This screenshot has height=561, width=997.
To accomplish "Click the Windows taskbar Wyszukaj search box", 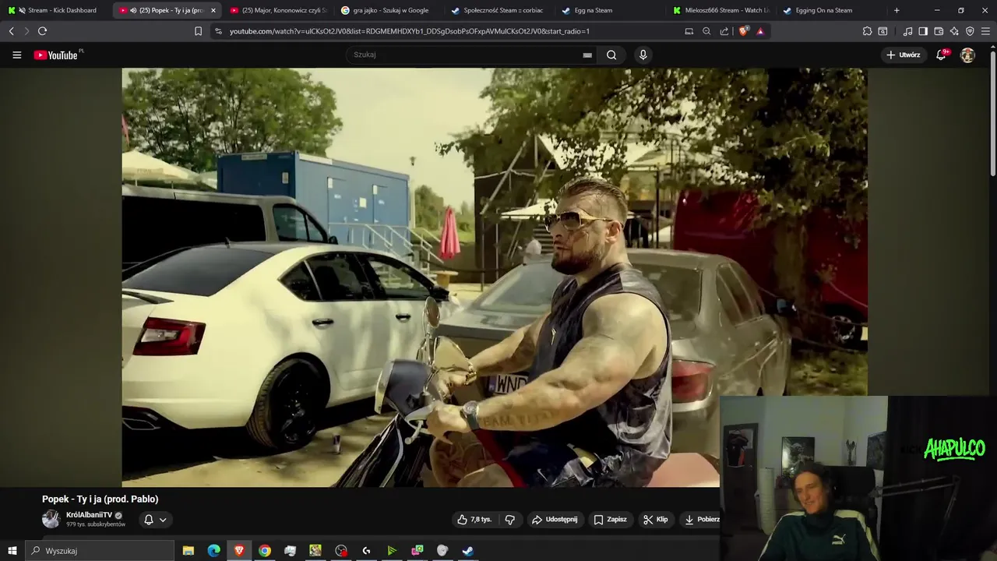I will [x=99, y=551].
